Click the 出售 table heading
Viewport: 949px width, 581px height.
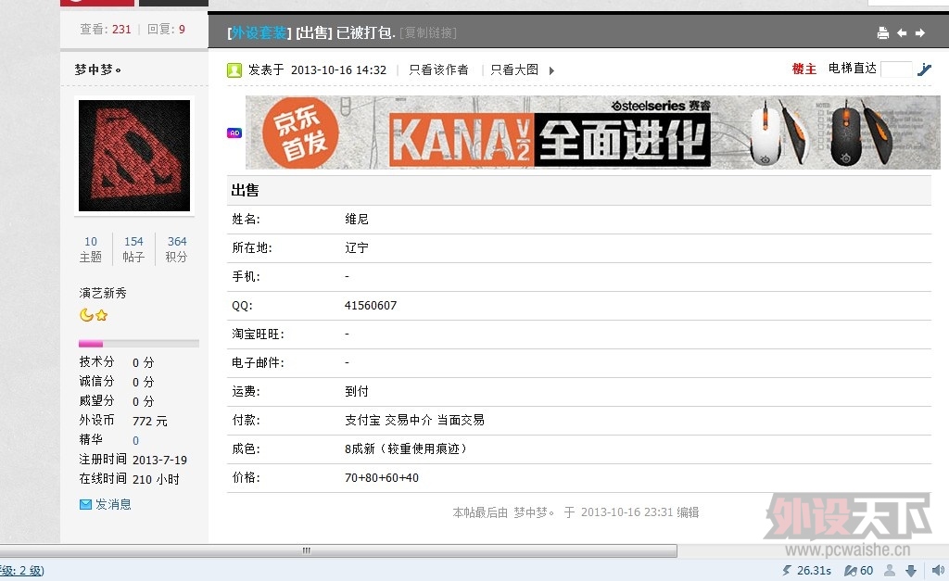245,191
